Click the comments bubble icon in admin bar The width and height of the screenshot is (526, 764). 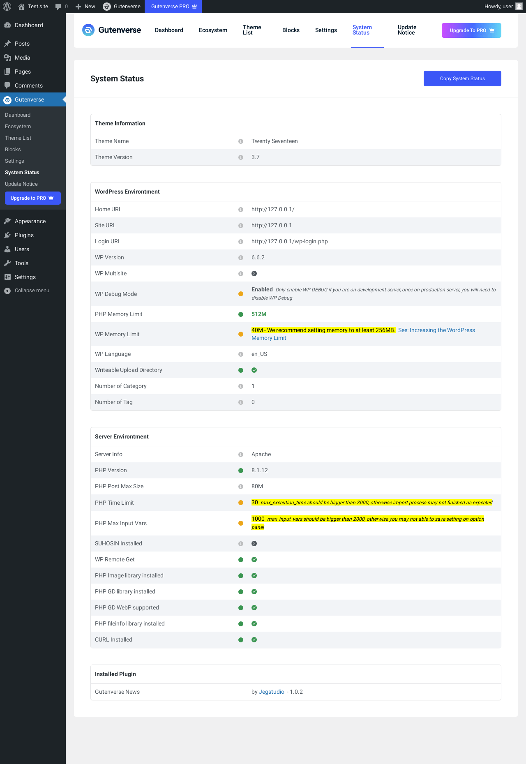58,7
